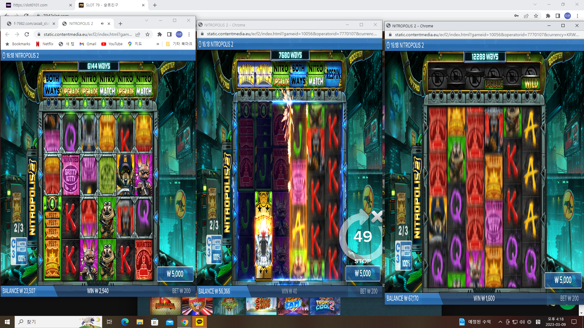584x328 pixels.
Task: Reload the page in left Chrome window
Action: click(x=27, y=34)
